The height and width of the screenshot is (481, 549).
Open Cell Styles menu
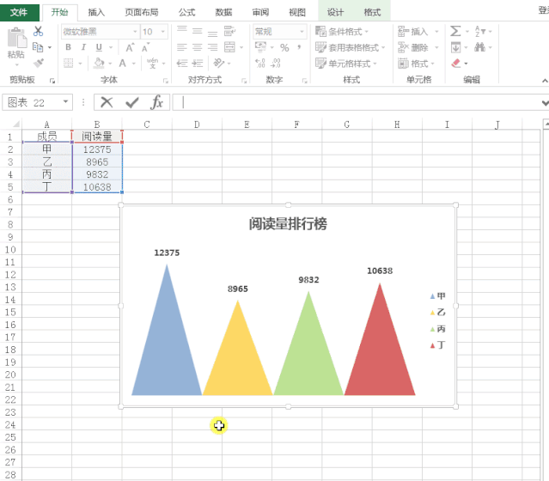tap(345, 64)
